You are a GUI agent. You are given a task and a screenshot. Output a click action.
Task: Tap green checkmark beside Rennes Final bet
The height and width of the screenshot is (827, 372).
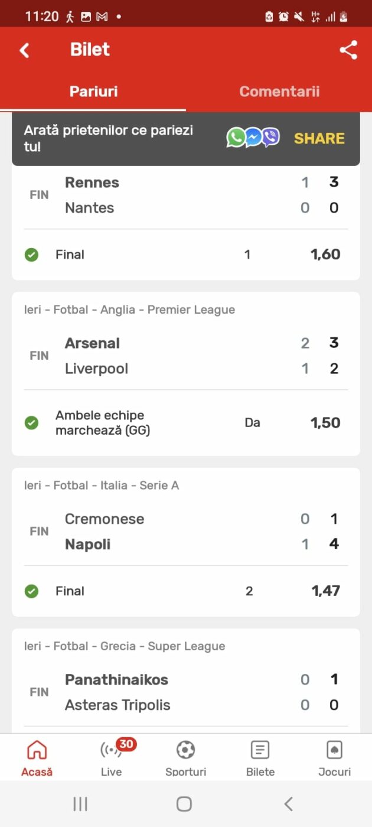pos(31,255)
